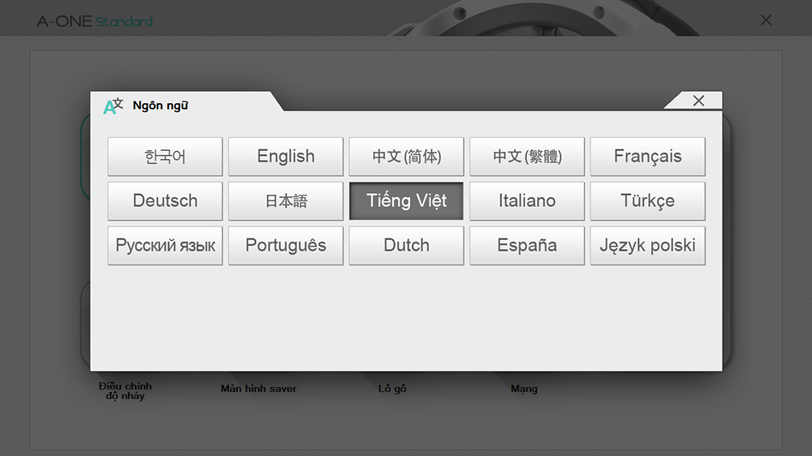The width and height of the screenshot is (812, 456).
Task: Choose English as the language
Action: coord(286,157)
